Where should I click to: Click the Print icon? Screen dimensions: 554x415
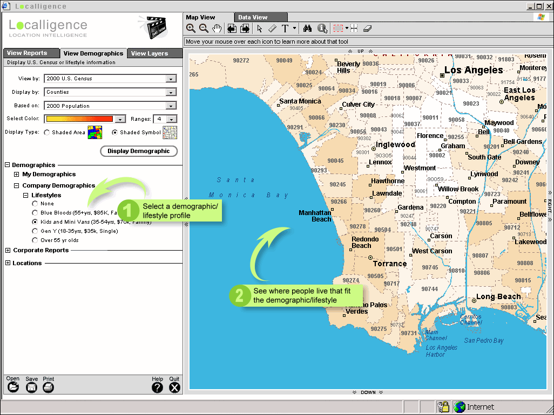click(49, 388)
